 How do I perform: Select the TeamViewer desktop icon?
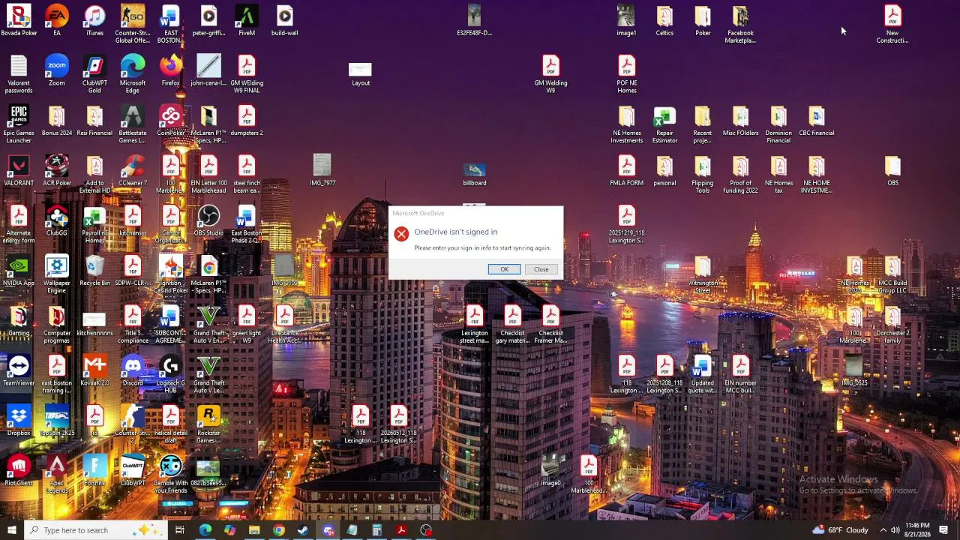[x=19, y=371]
